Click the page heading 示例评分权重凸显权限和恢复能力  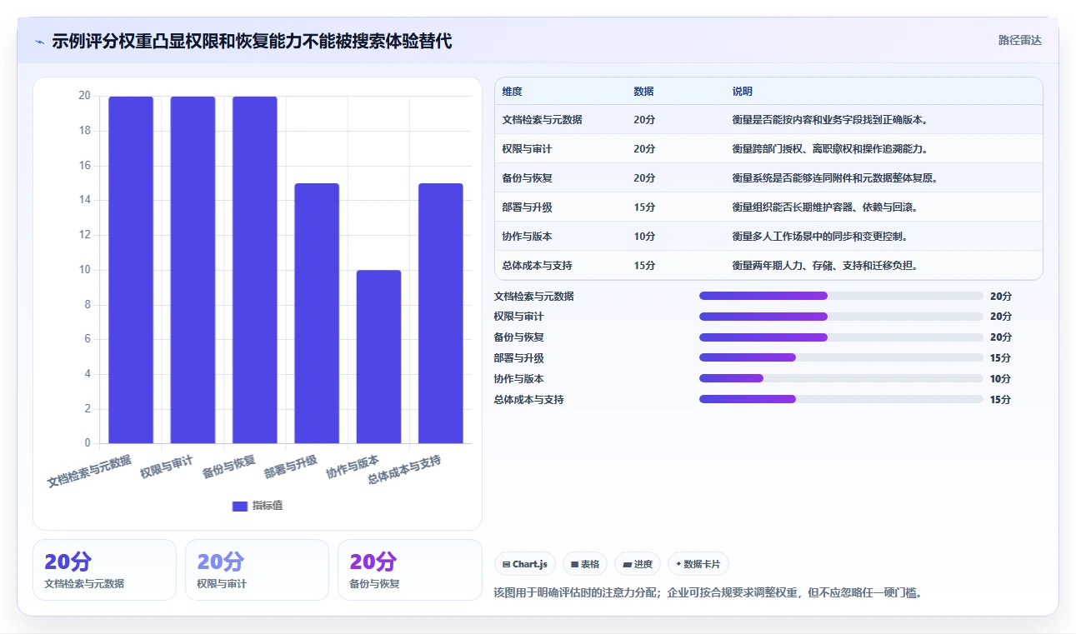[x=252, y=41]
